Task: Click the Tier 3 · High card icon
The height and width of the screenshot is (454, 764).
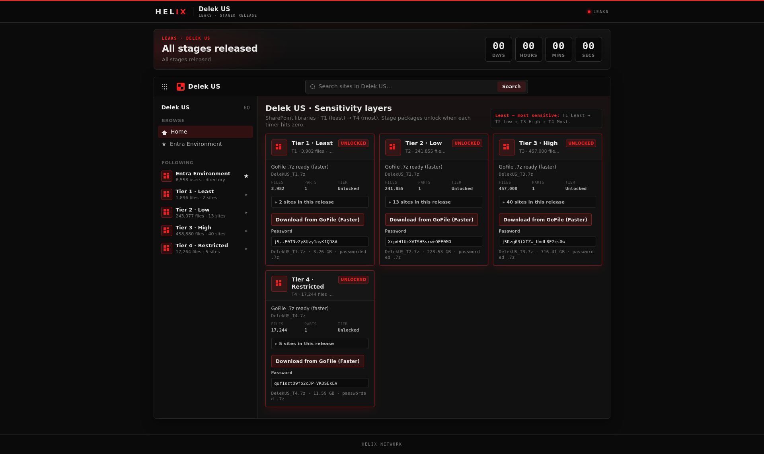Action: tap(507, 147)
